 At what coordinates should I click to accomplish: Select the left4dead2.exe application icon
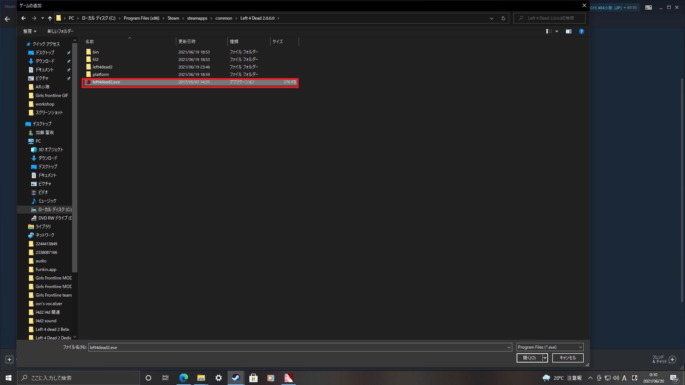88,82
